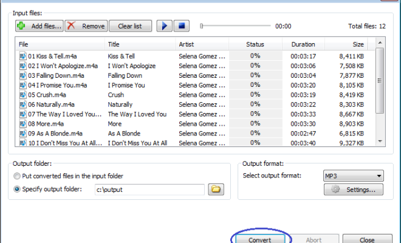The image size is (401, 243).
Task: Clear list of input files
Action: (130, 26)
